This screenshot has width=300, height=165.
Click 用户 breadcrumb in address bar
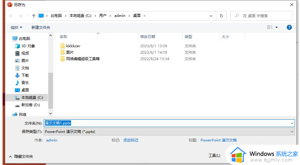pos(103,16)
